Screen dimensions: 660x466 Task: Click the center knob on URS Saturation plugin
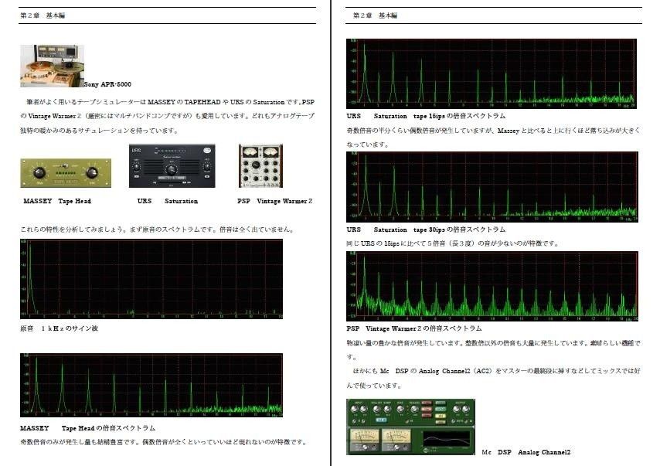[171, 170]
